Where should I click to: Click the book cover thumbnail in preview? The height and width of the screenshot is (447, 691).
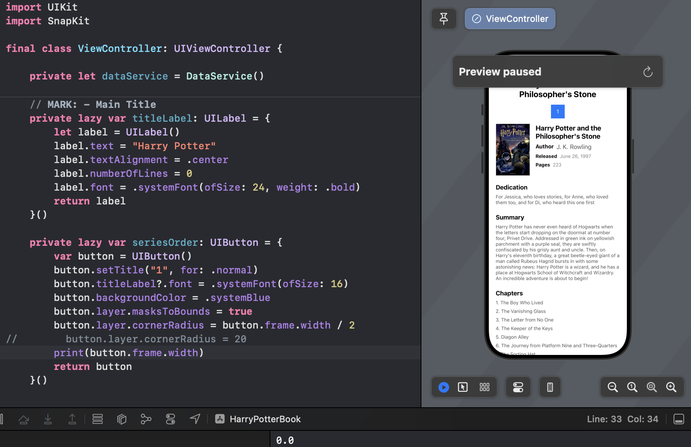(513, 150)
